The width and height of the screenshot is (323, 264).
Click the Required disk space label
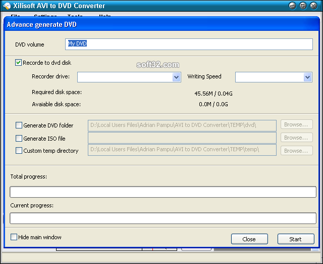point(57,92)
